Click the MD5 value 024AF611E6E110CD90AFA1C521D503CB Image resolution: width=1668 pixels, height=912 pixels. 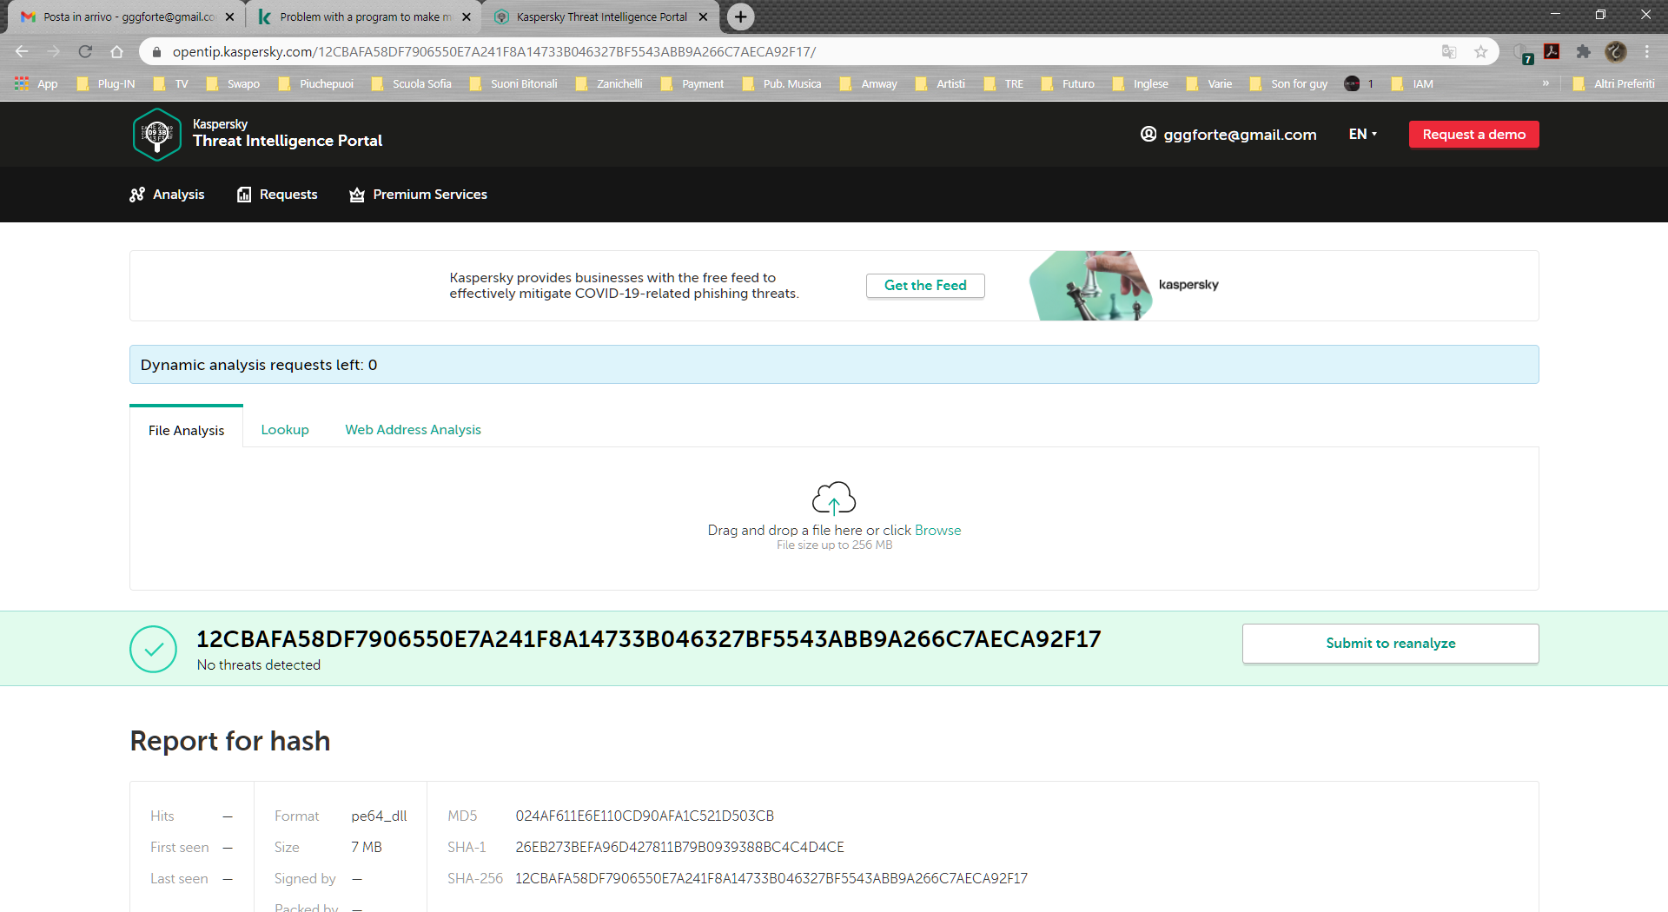pos(644,816)
